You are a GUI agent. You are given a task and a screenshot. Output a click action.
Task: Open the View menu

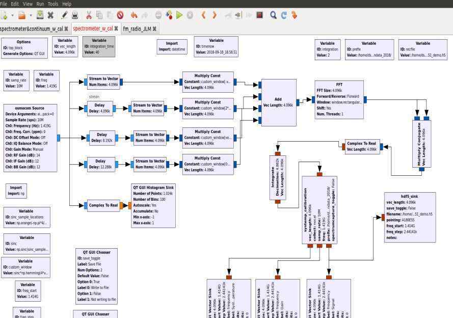[28, 4]
